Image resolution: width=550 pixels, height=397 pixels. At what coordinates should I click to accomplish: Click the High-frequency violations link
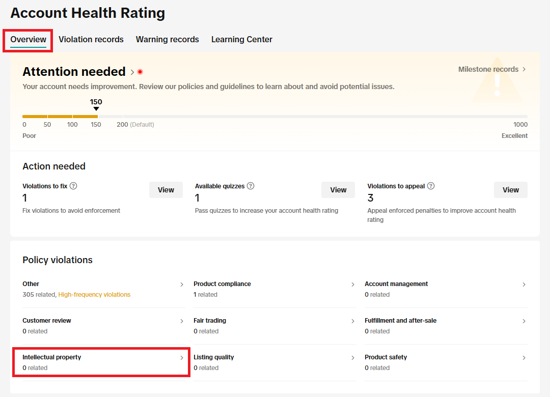click(94, 295)
